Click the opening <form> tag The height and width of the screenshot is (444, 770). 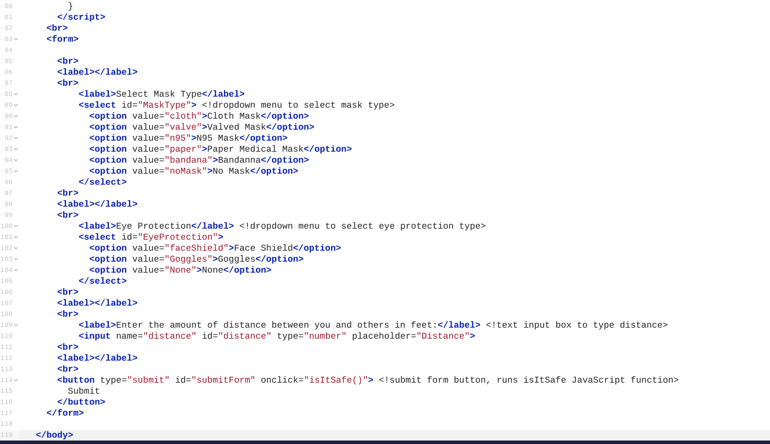[63, 39]
